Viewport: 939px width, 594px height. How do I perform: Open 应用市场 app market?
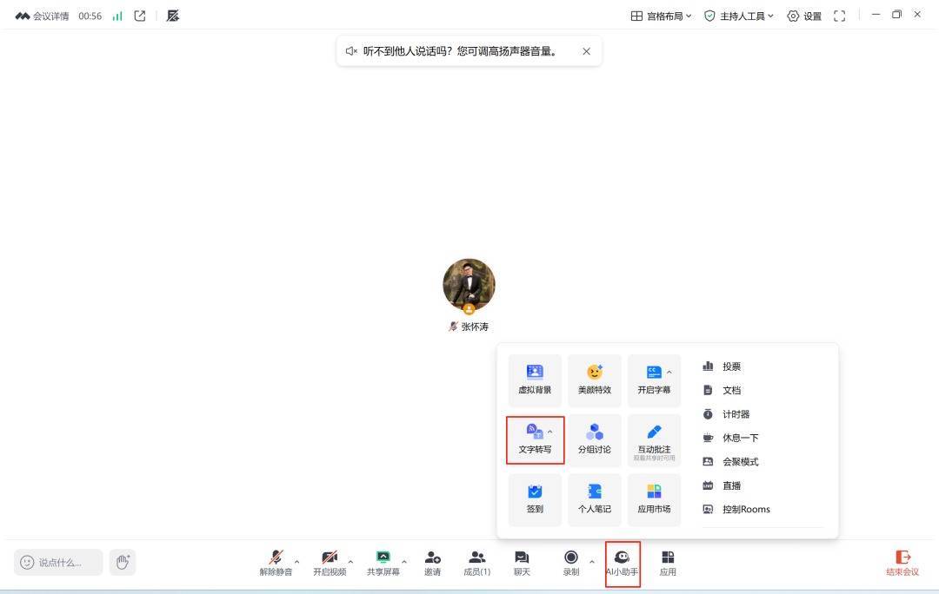(x=655, y=499)
